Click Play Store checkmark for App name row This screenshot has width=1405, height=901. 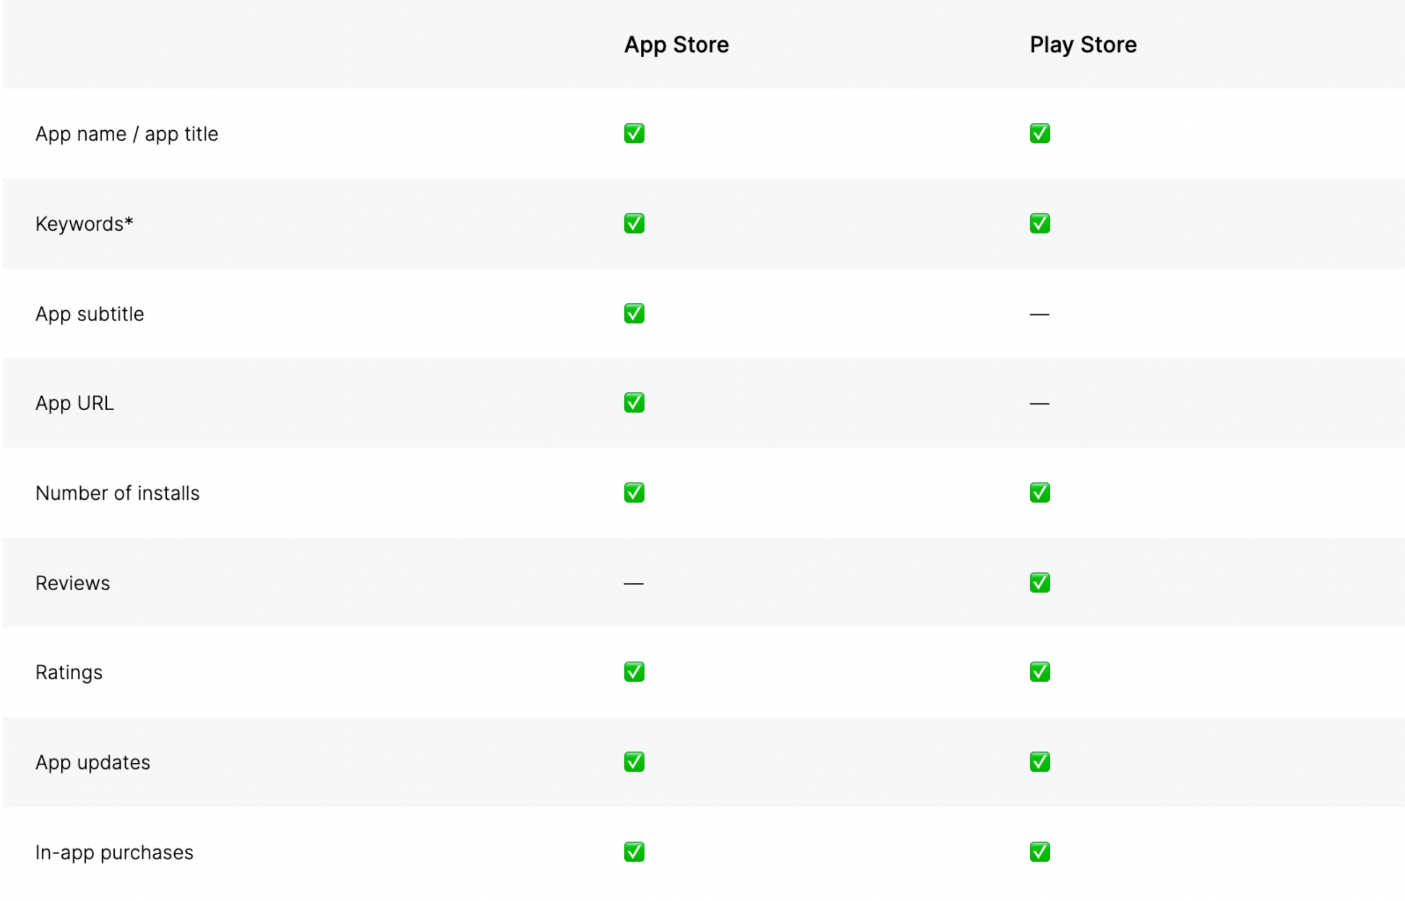point(1039,133)
